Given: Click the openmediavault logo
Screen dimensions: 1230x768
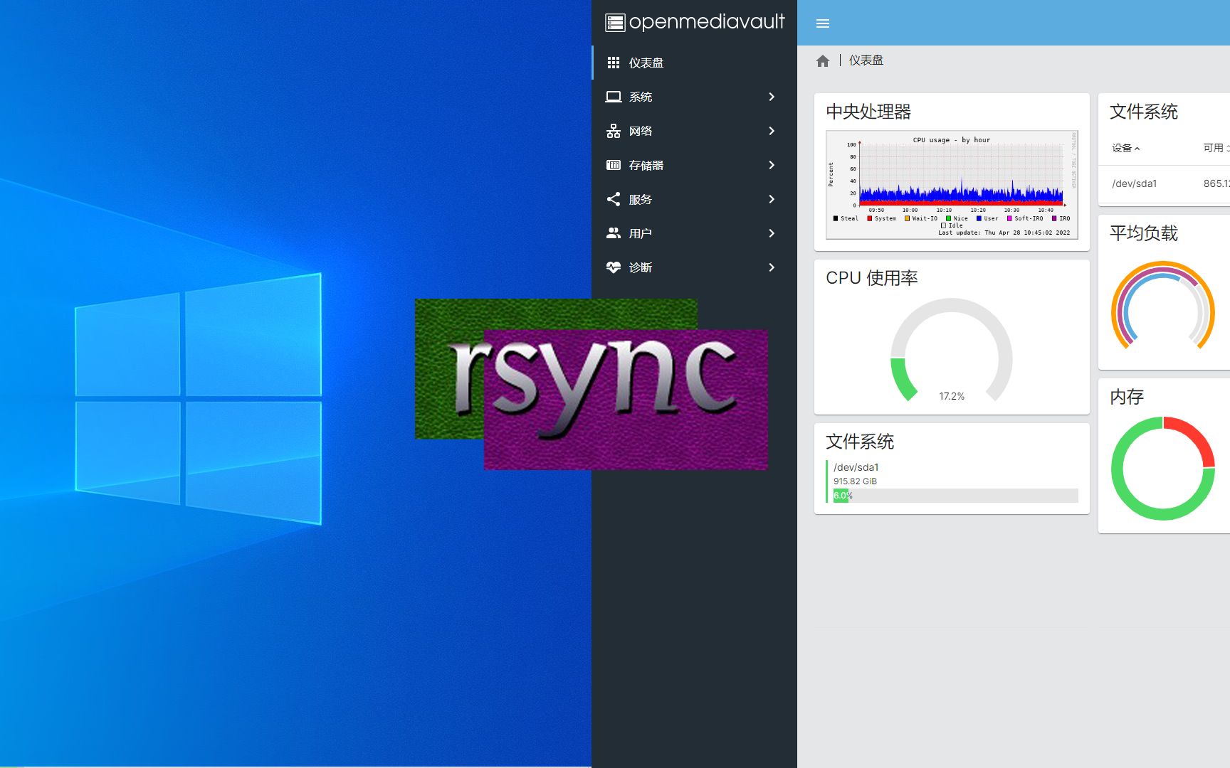Looking at the screenshot, I should pyautogui.click(x=695, y=22).
